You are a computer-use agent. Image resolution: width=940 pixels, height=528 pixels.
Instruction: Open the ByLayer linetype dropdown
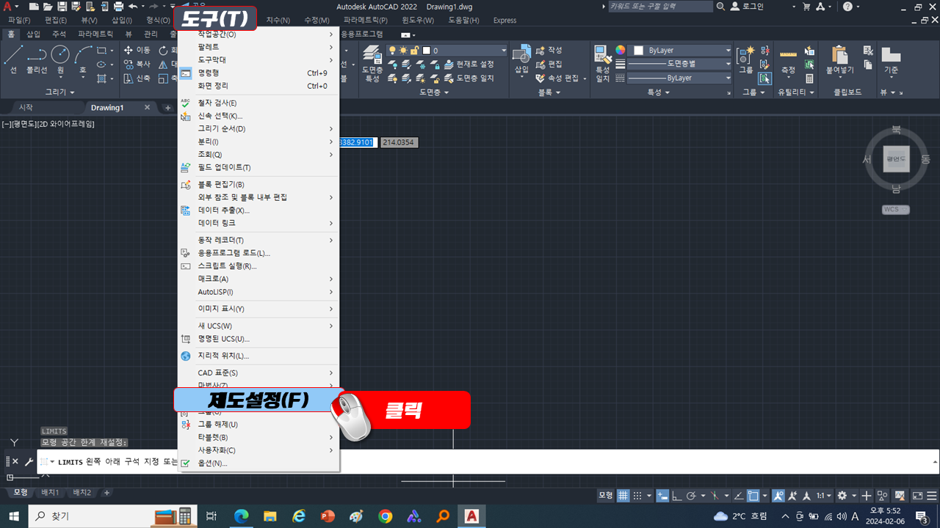coord(681,78)
